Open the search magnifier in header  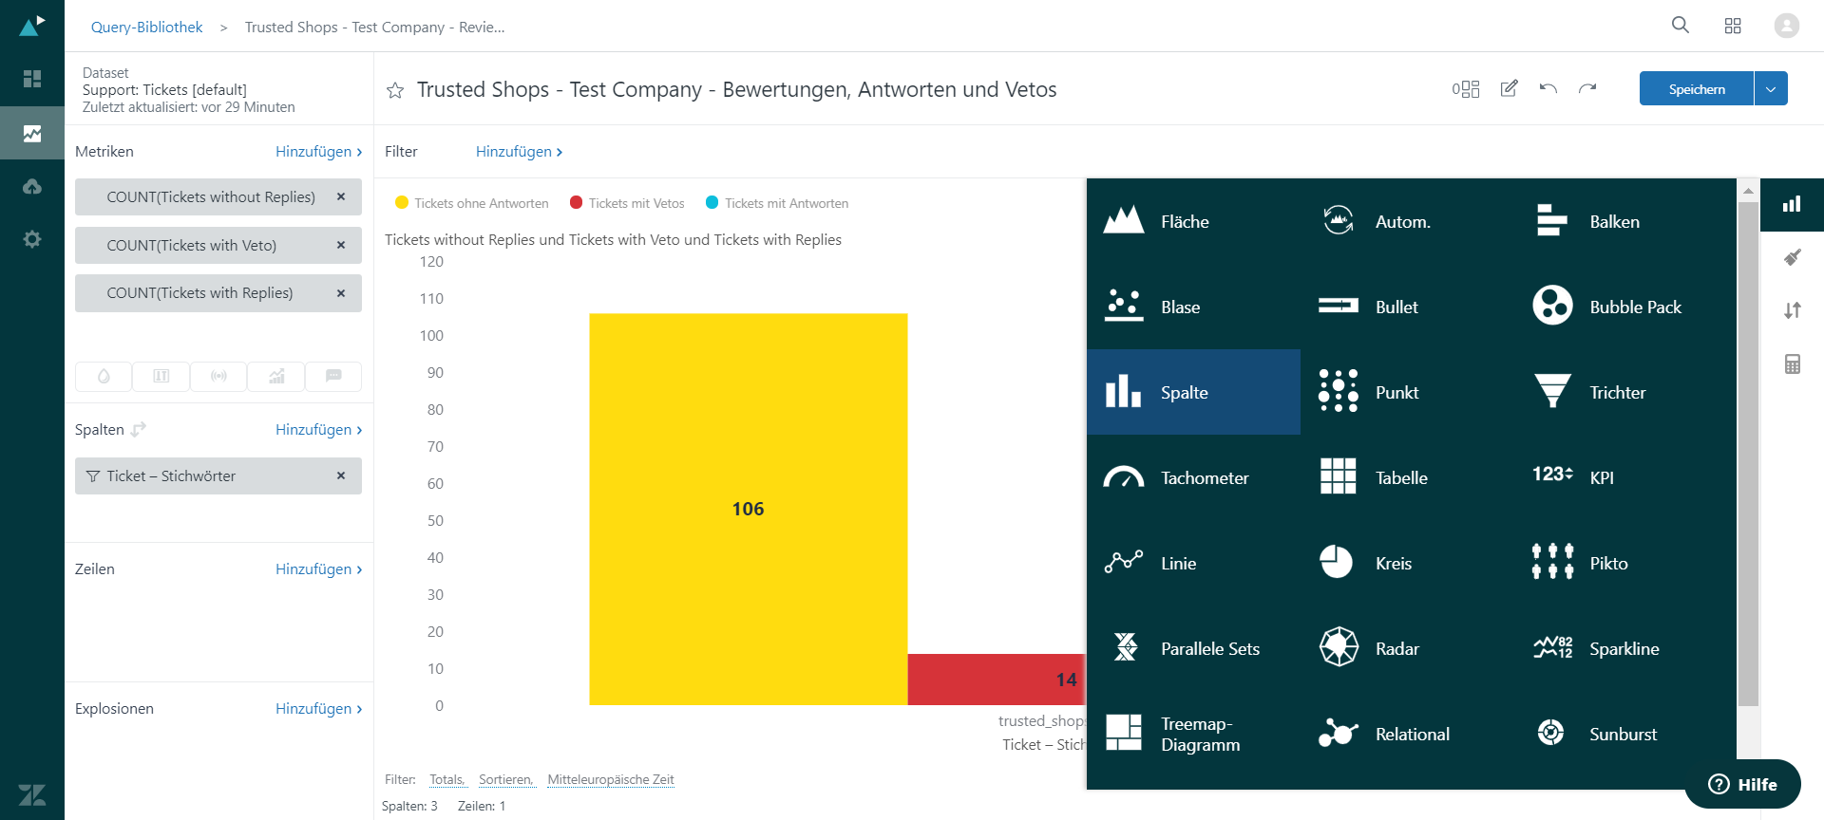point(1681,26)
